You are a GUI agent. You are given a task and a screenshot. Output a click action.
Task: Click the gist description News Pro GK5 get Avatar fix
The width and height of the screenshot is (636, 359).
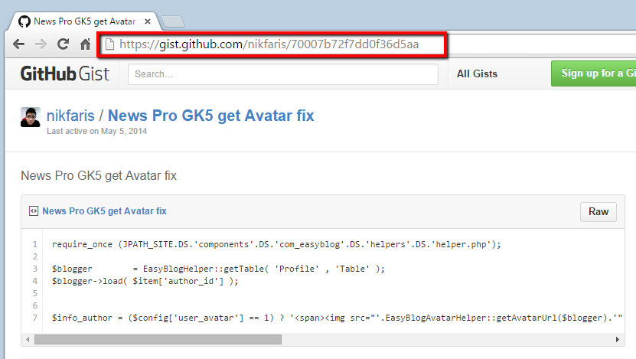click(99, 175)
